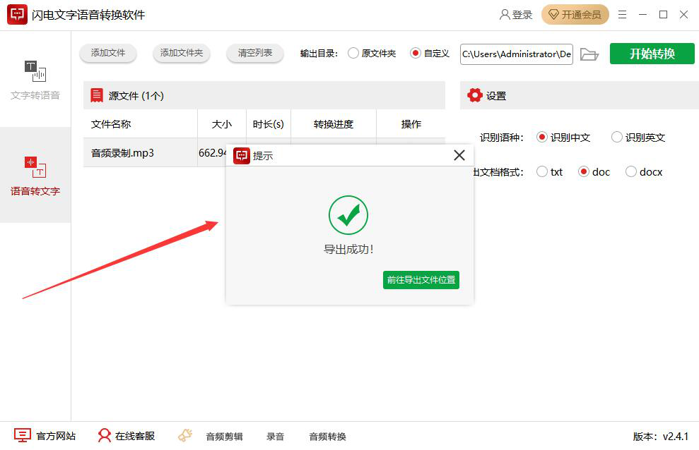This screenshot has width=699, height=450.
Task: Click the 登录 user icon
Action: coord(504,15)
